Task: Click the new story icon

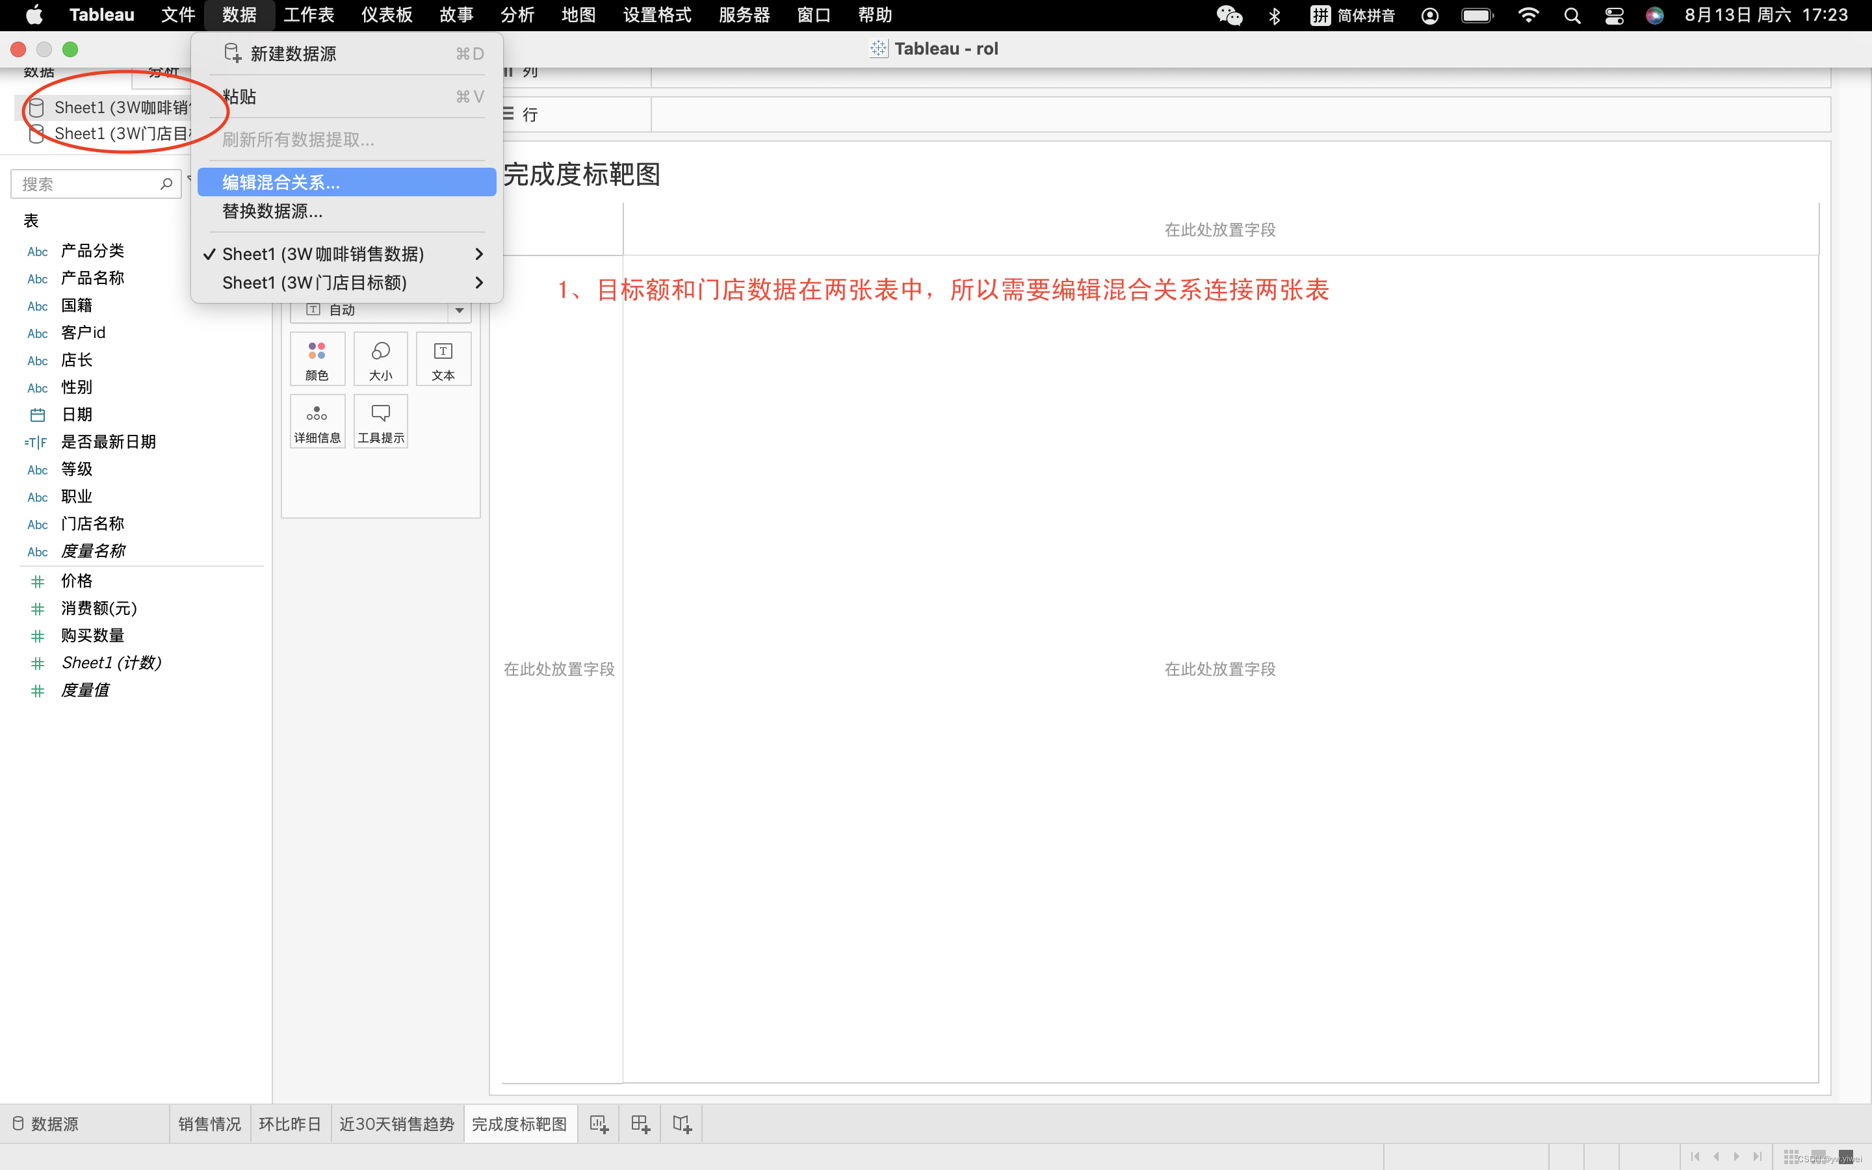Action: tap(681, 1124)
